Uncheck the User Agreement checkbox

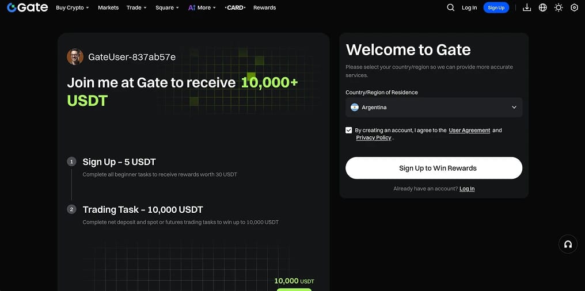point(349,130)
